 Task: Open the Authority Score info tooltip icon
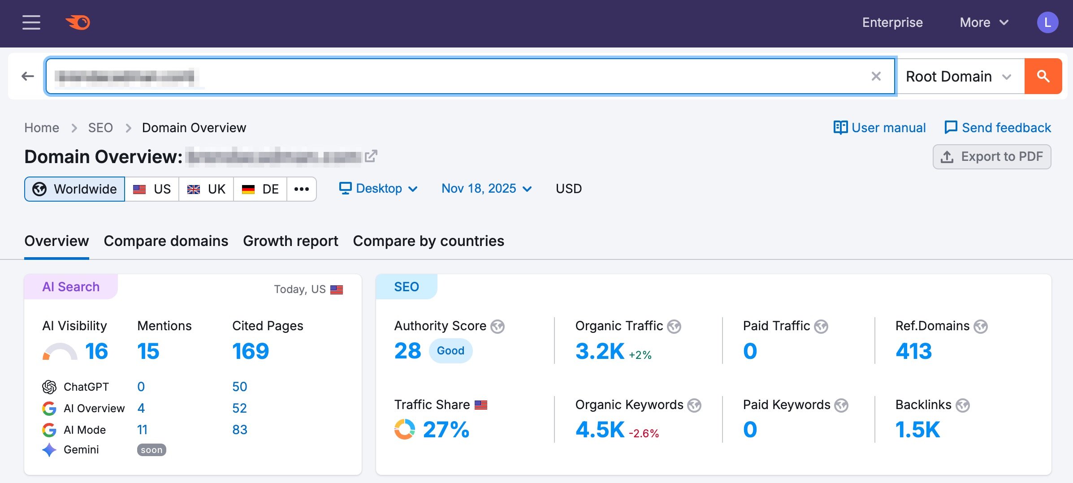tap(498, 326)
